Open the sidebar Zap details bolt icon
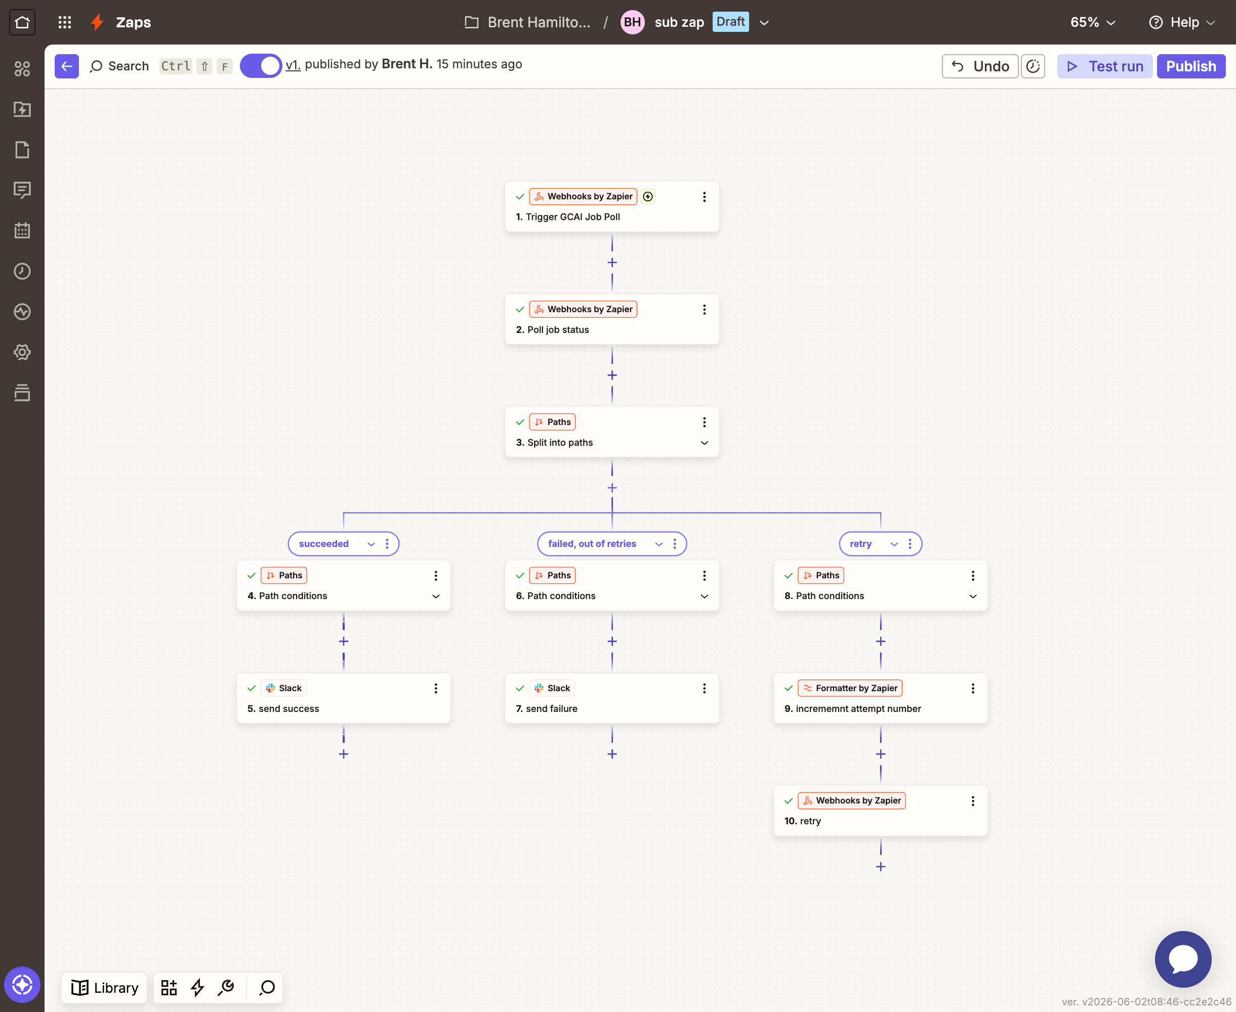Screen dimensions: 1236x1012 pyautogui.click(x=22, y=110)
